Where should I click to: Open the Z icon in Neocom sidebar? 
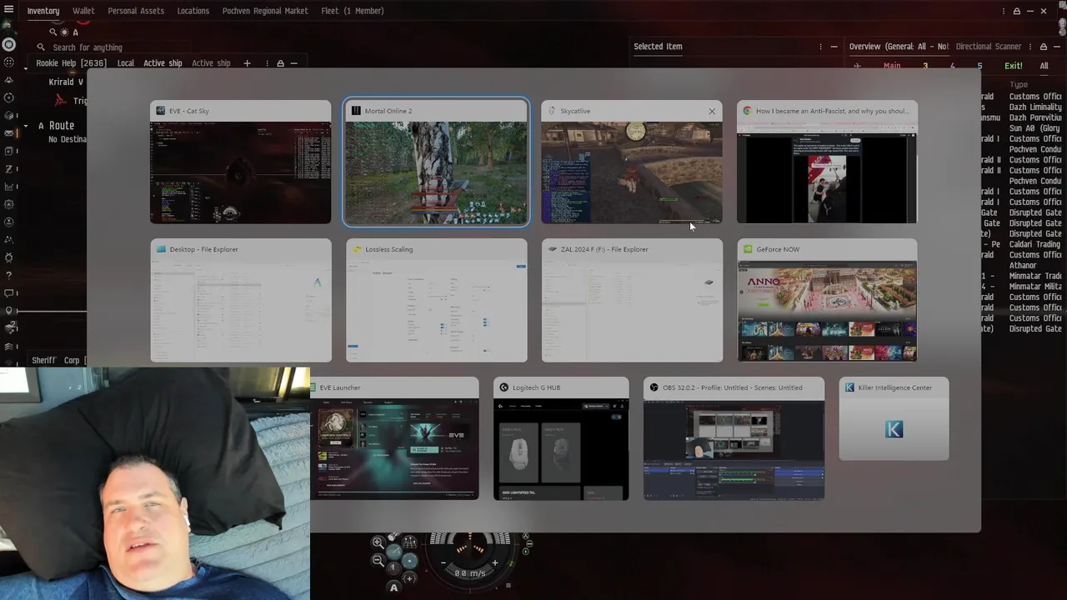point(9,168)
